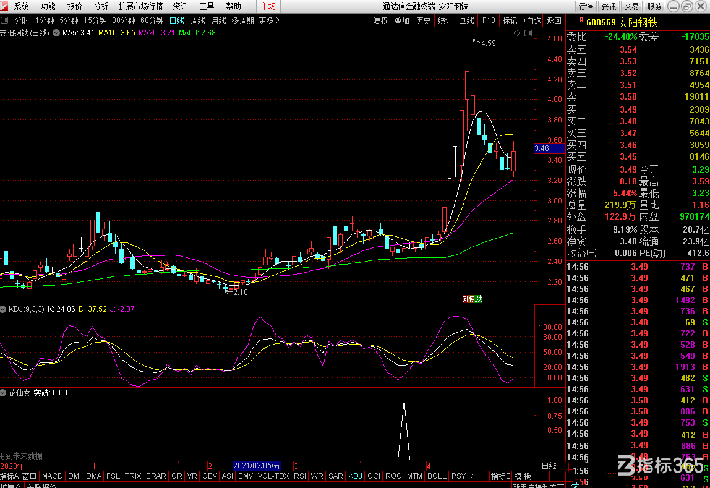Screen dimensions: 710x488
Task: Click the 行情 button in the title bar
Action: coord(586,6)
